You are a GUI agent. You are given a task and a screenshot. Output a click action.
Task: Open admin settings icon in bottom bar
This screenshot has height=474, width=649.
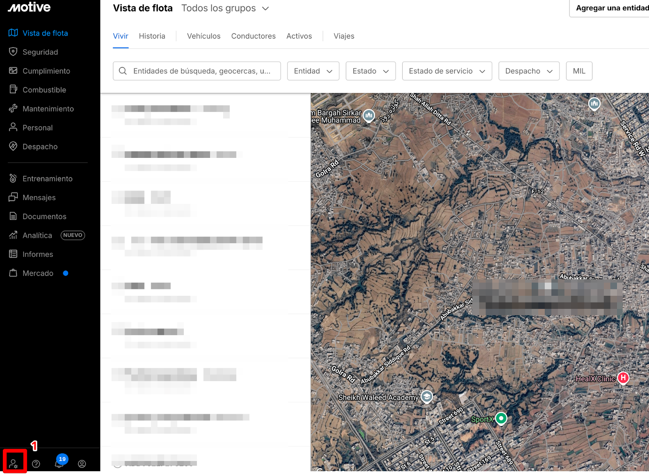click(x=14, y=463)
